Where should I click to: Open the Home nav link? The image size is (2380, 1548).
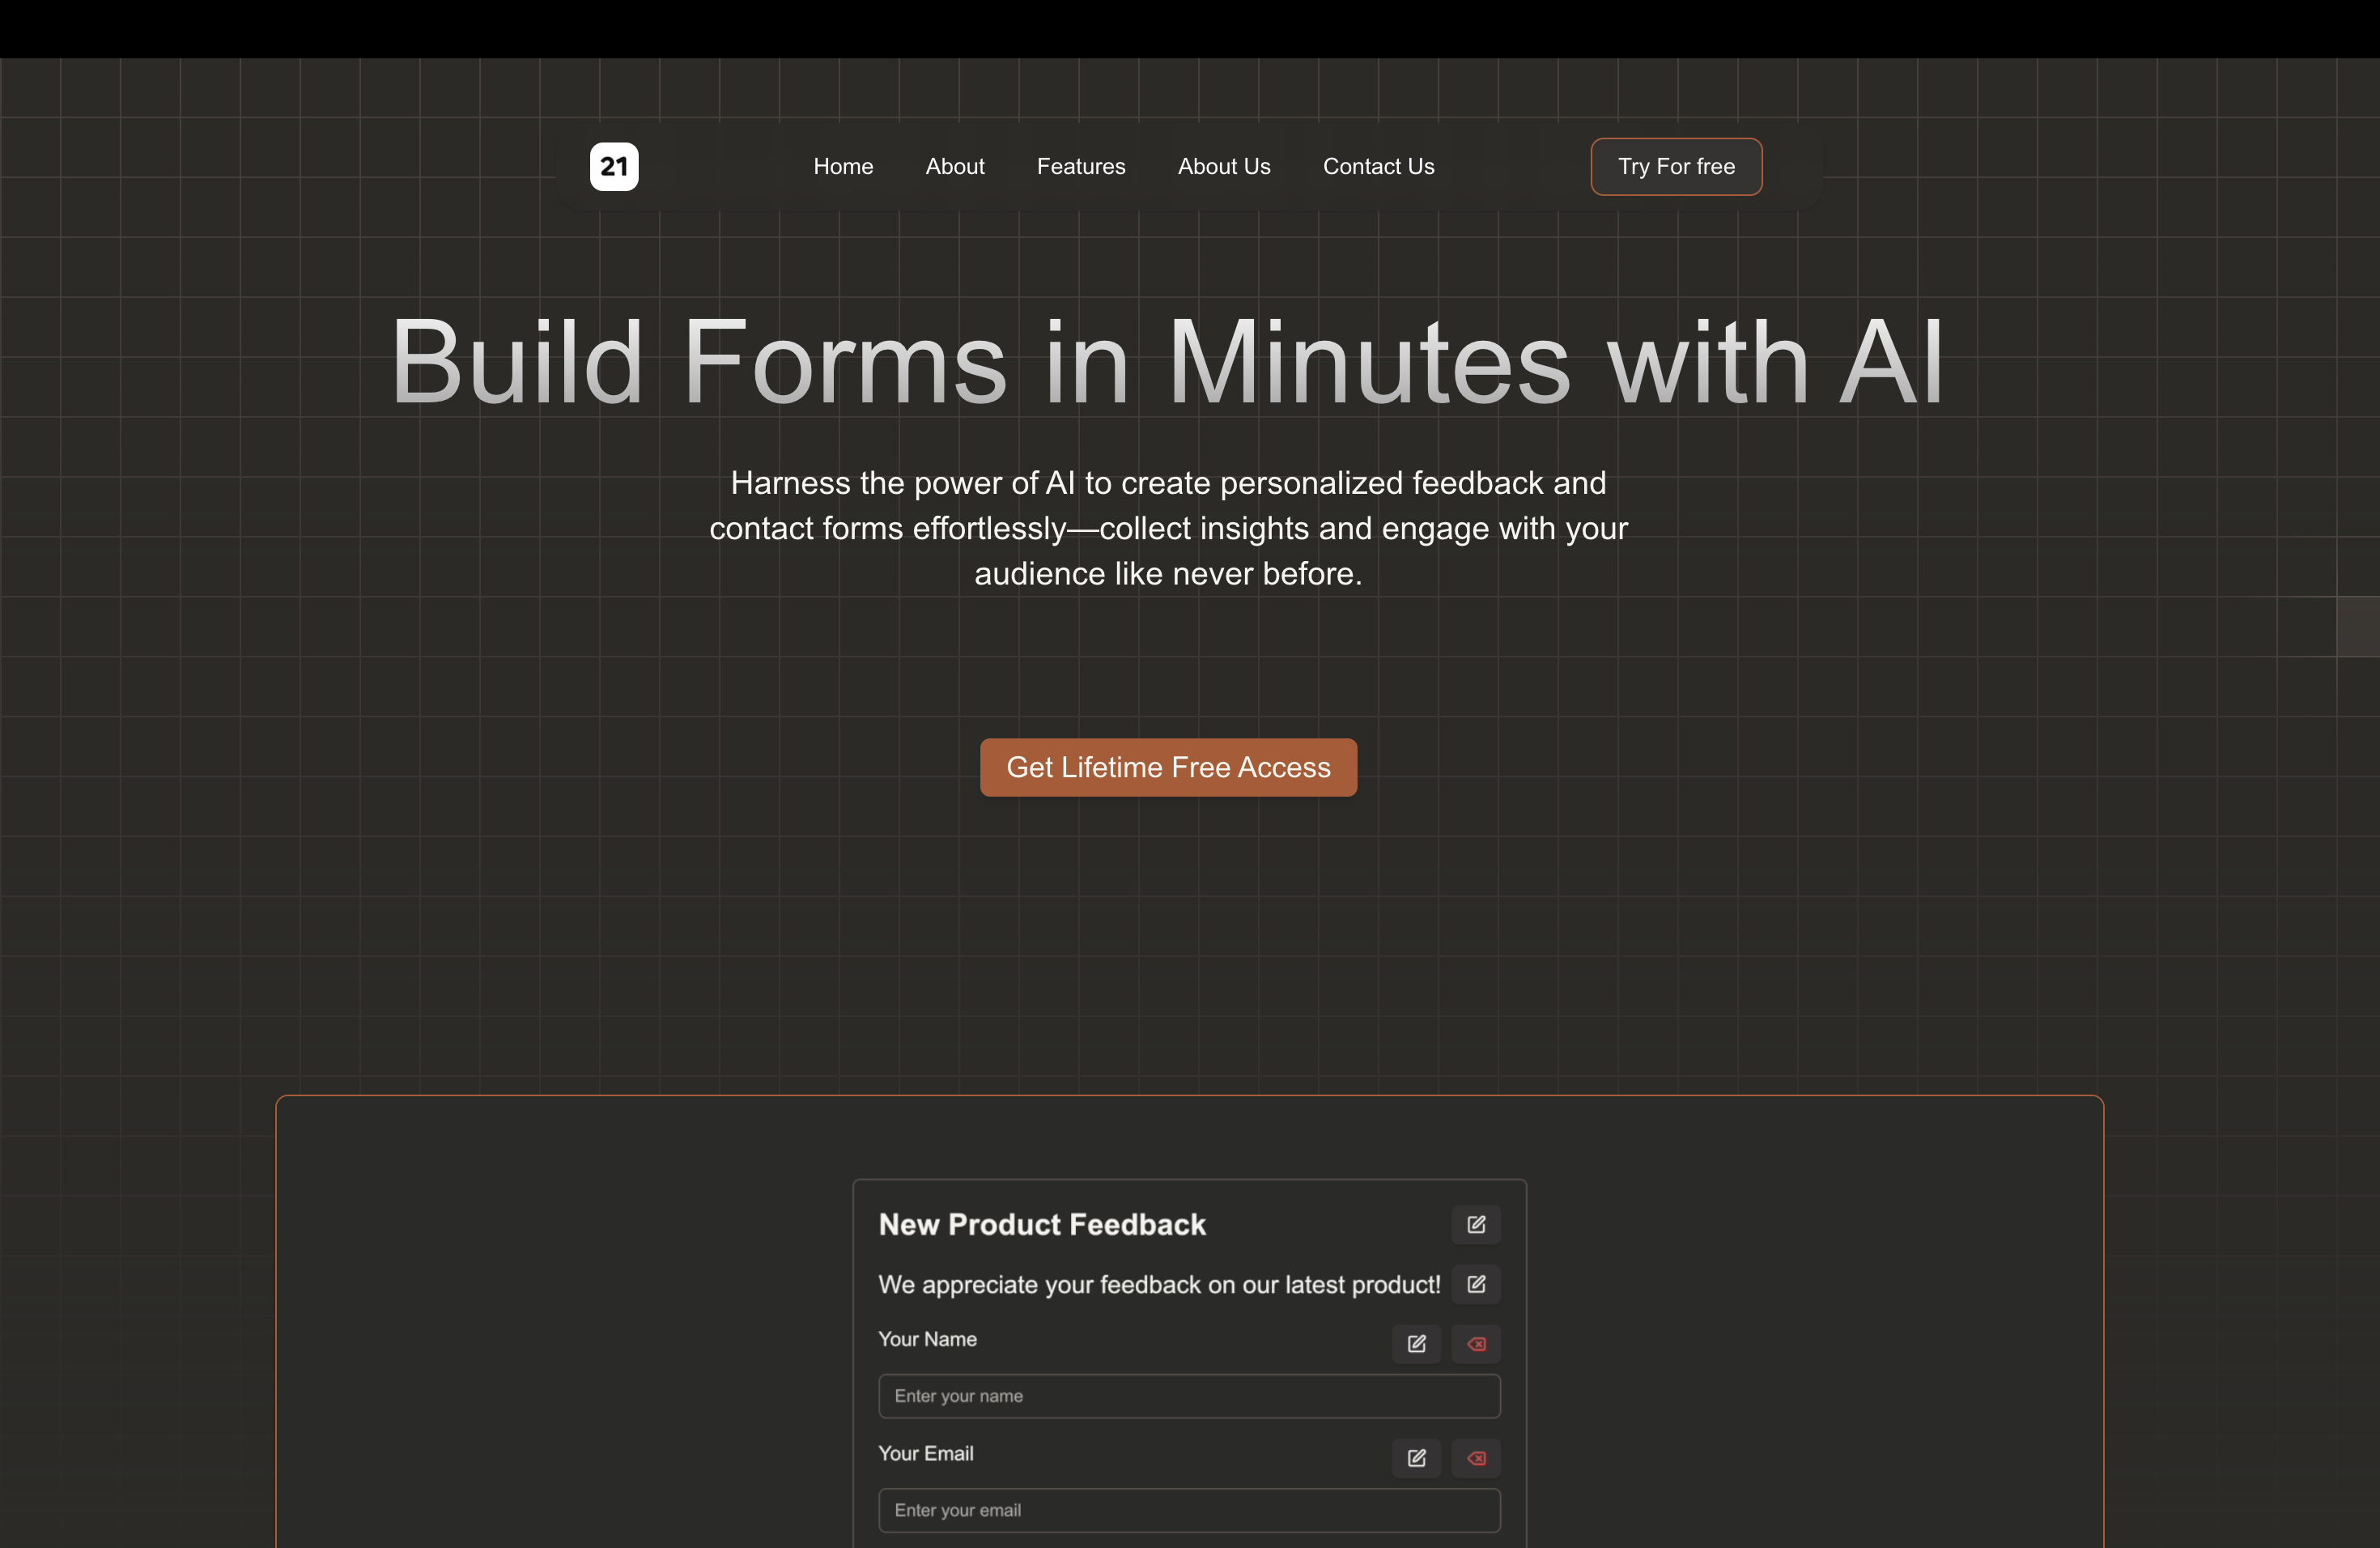[843, 166]
